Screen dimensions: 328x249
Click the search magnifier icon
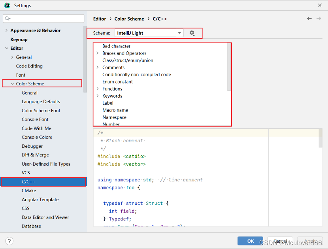[8, 19]
